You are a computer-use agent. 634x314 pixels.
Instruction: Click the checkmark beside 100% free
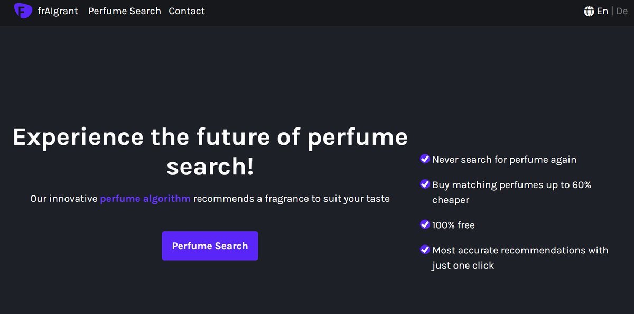coord(425,224)
